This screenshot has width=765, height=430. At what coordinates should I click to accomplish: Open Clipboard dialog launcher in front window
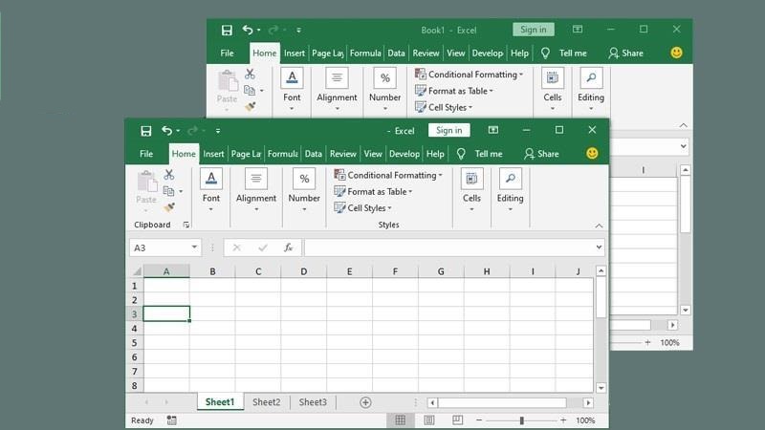pyautogui.click(x=186, y=225)
